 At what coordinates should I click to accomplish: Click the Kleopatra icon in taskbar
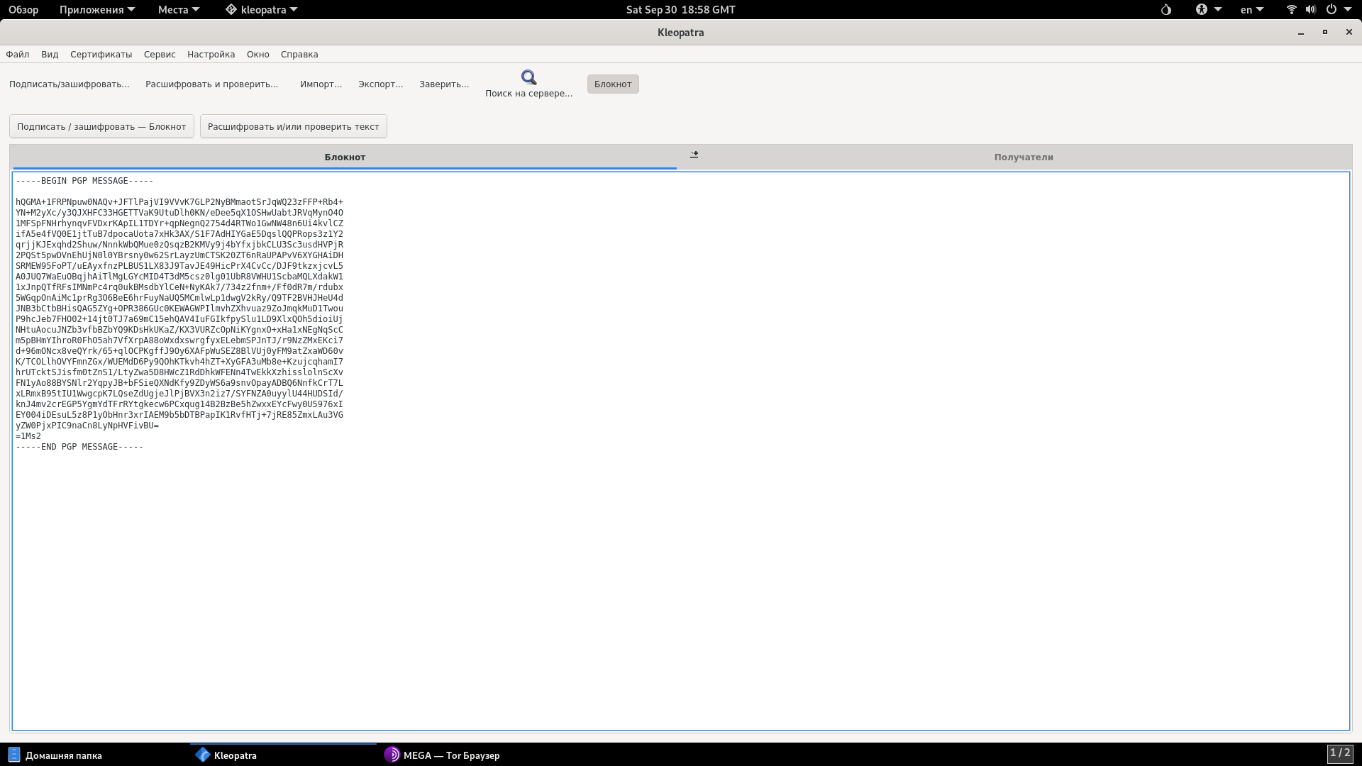203,755
